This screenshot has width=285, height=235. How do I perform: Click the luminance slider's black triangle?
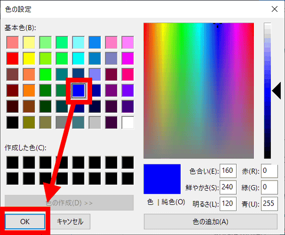pyautogui.click(x=276, y=91)
